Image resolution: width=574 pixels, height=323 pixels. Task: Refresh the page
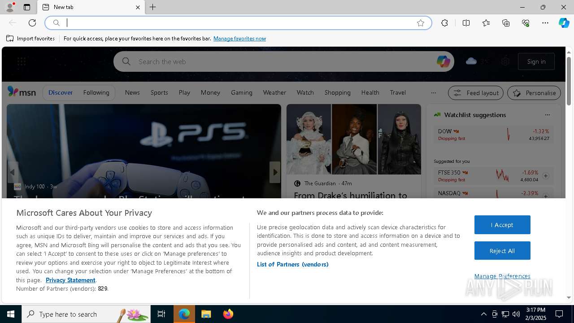[x=32, y=23]
